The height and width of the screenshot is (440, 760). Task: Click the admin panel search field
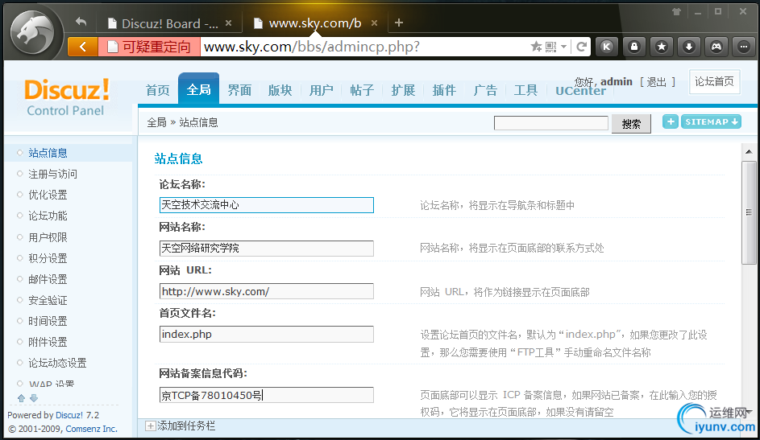click(551, 123)
